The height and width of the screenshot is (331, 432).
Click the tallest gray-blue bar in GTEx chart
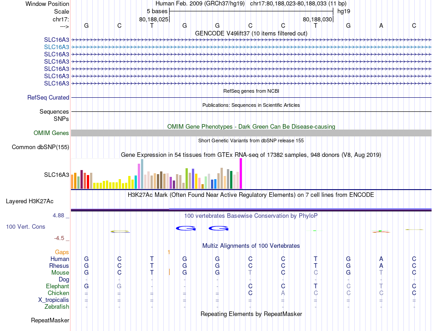[142, 174]
